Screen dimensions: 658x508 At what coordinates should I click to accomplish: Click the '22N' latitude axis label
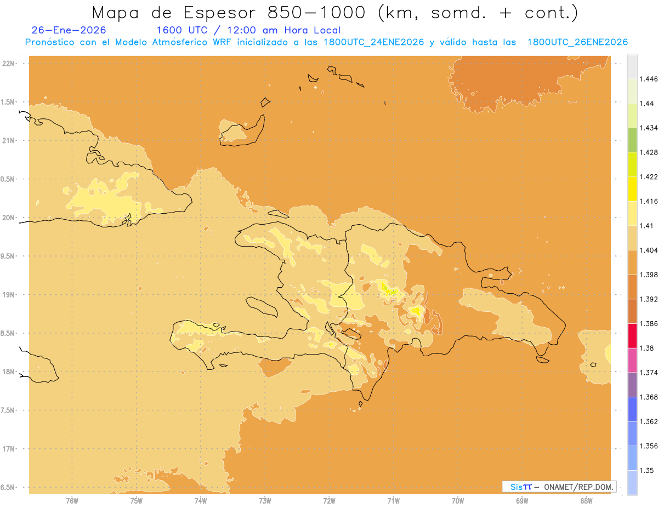click(9, 63)
